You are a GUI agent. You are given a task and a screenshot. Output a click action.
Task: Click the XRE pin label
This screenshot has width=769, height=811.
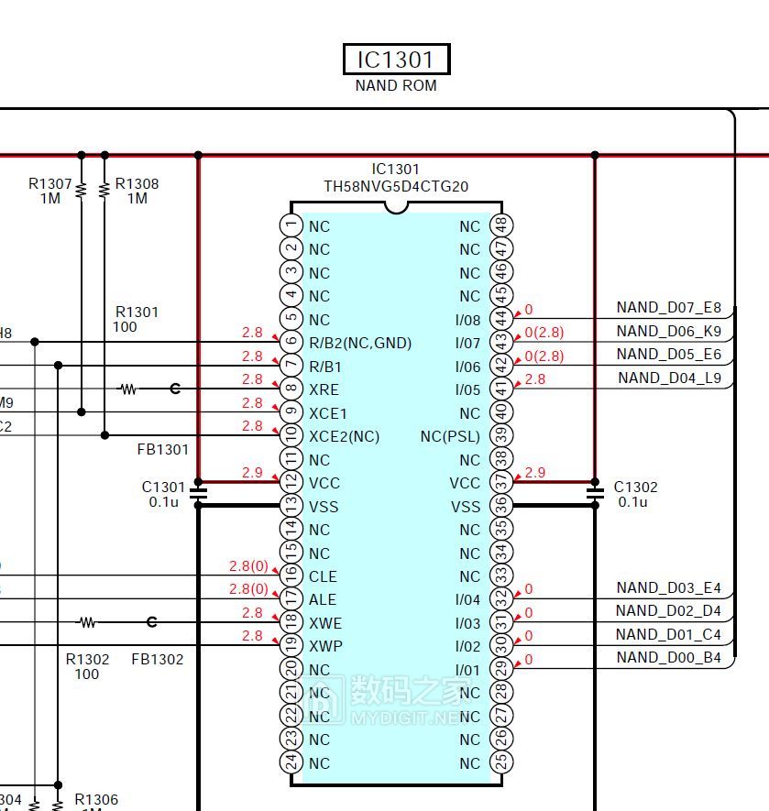tap(324, 389)
